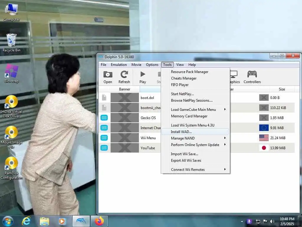Switch to Firefox in the taskbar
302x227 pixels.
click(99, 221)
